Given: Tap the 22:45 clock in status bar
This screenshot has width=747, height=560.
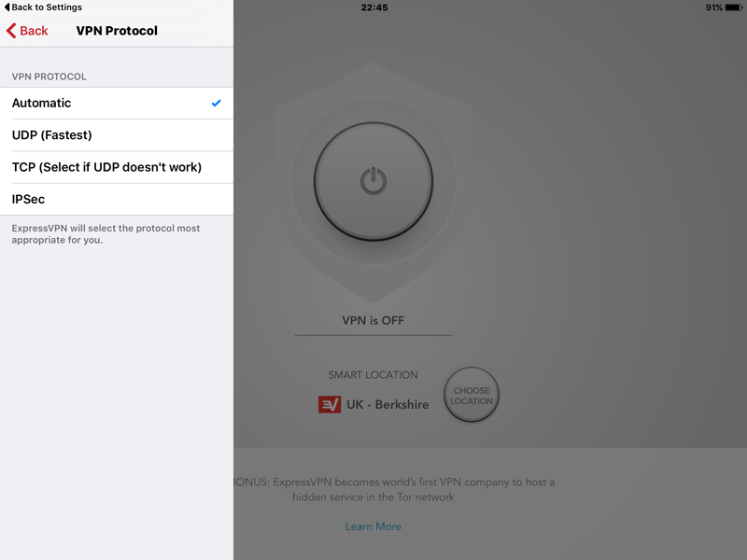Looking at the screenshot, I should (x=374, y=7).
